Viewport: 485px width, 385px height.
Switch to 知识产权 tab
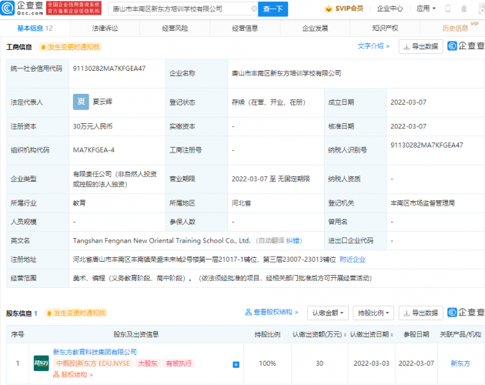click(x=385, y=28)
